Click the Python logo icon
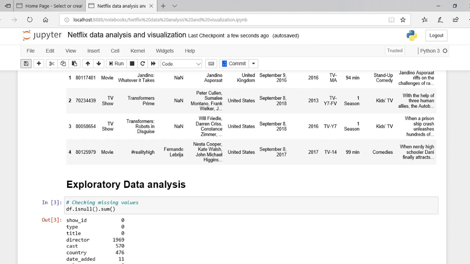Image resolution: width=470 pixels, height=264 pixels. click(x=412, y=35)
